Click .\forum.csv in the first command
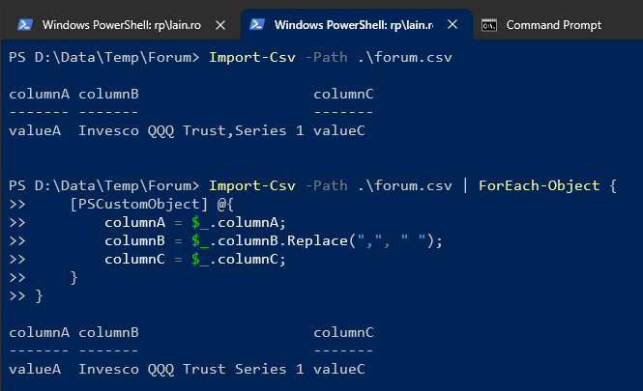This screenshot has width=643, height=391. click(405, 57)
